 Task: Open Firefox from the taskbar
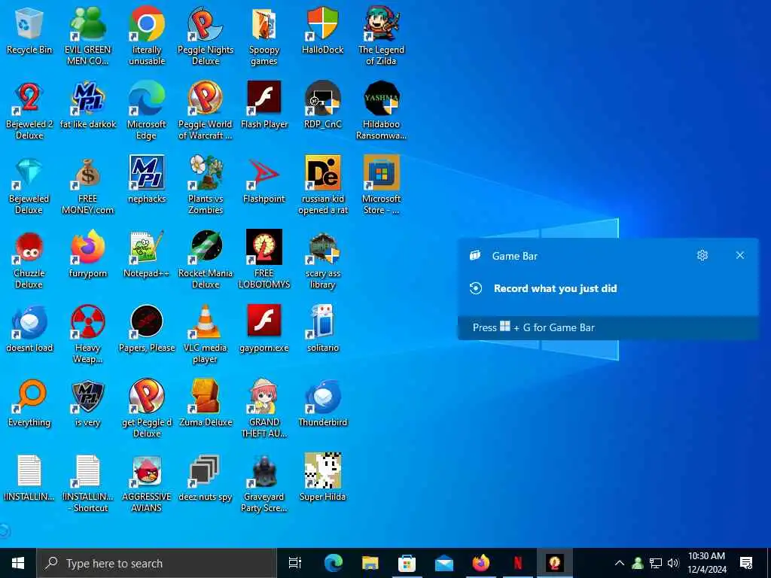(481, 563)
